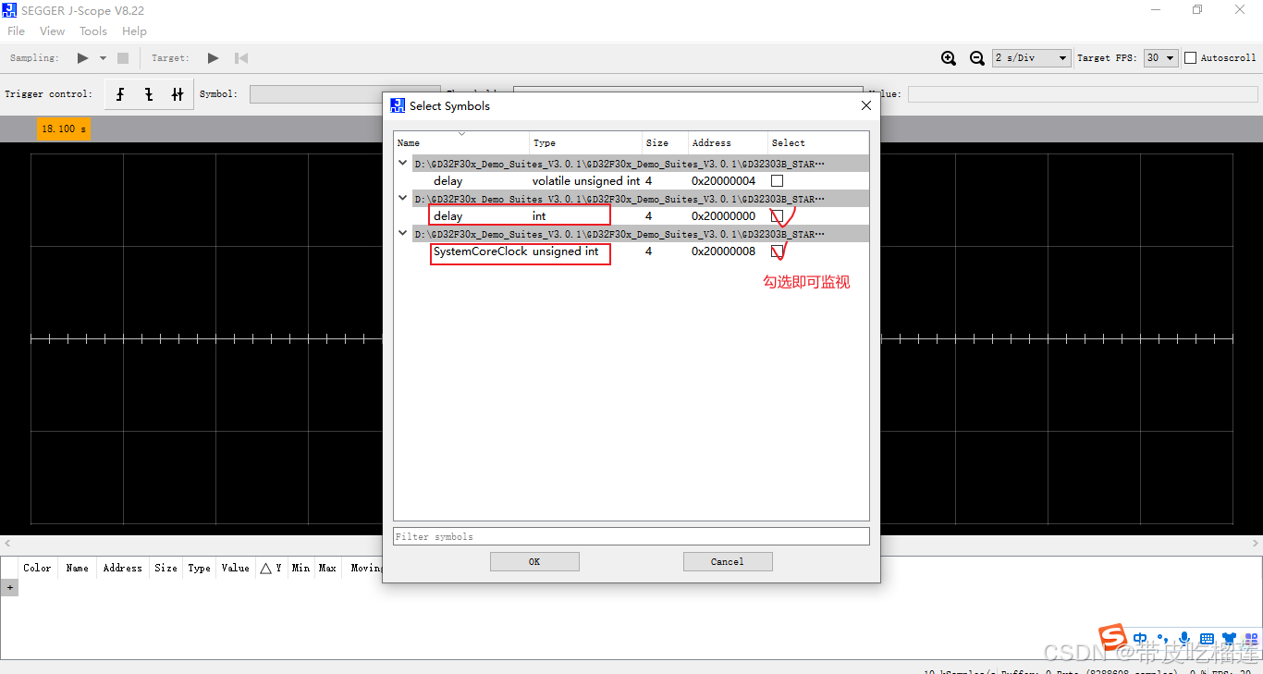Sort symbols by Name column header
The height and width of the screenshot is (674, 1263).
[x=461, y=143]
